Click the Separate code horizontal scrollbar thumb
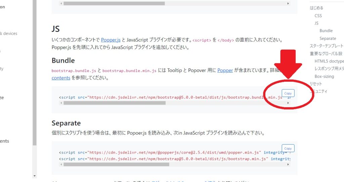Image resolution: width=344 pixels, height=182 pixels. point(116,164)
